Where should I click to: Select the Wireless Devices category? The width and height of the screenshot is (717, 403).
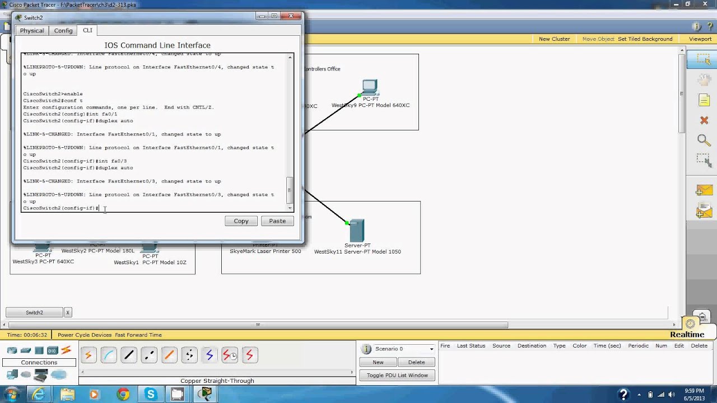(x=52, y=351)
